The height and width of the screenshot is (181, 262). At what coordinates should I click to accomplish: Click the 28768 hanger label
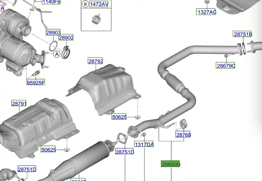tap(183, 135)
